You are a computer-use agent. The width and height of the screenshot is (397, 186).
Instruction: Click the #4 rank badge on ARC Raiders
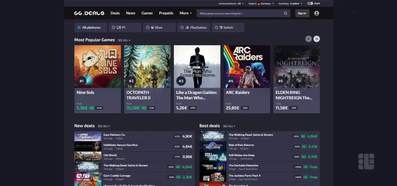(231, 81)
